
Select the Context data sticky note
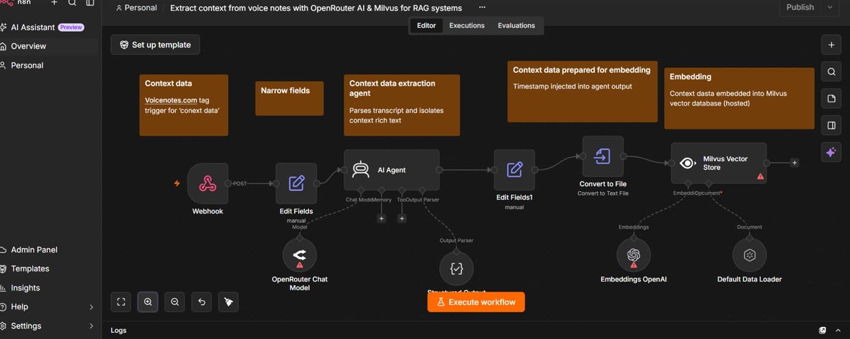[184, 105]
